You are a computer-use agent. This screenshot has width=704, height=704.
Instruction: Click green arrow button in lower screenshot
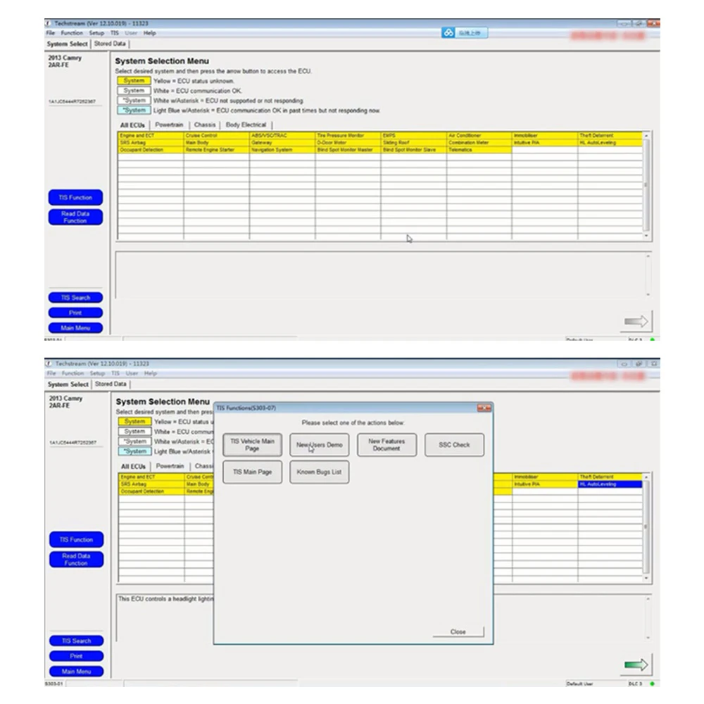tap(636, 665)
